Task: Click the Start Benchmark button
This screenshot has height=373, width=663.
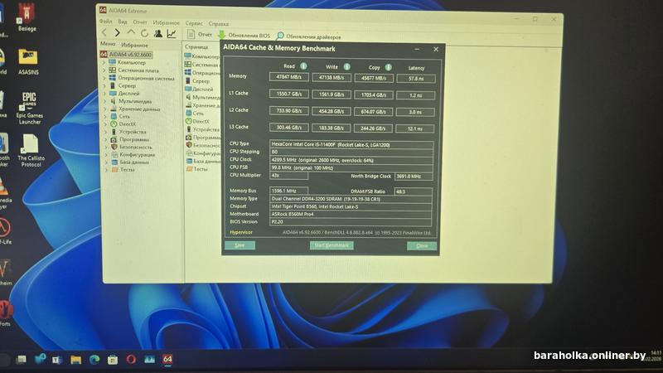Action: click(x=331, y=245)
